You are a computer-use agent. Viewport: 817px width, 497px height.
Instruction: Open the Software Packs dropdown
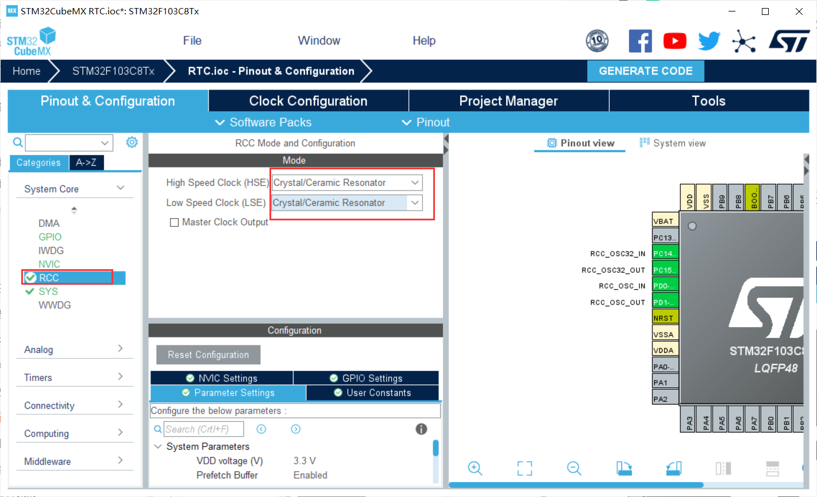coord(263,122)
